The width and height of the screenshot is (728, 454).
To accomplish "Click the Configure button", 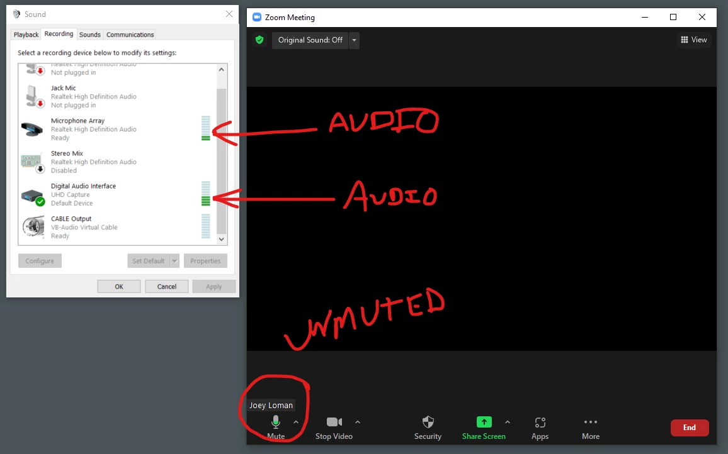I will [40, 261].
